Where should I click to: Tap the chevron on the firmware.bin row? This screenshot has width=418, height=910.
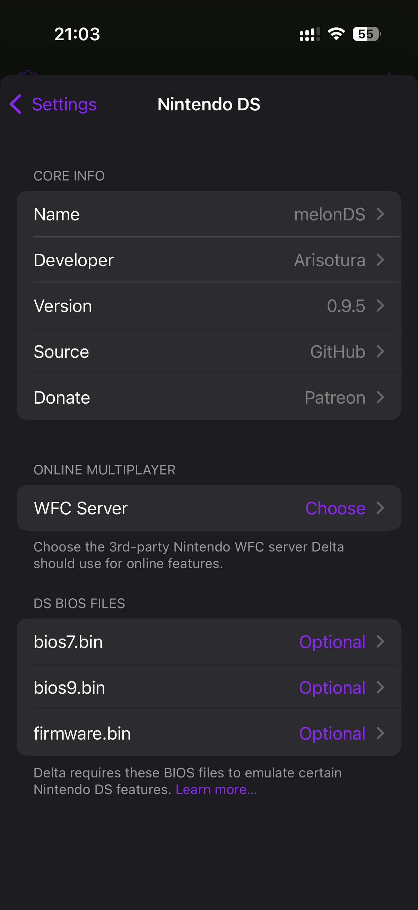pyautogui.click(x=380, y=733)
